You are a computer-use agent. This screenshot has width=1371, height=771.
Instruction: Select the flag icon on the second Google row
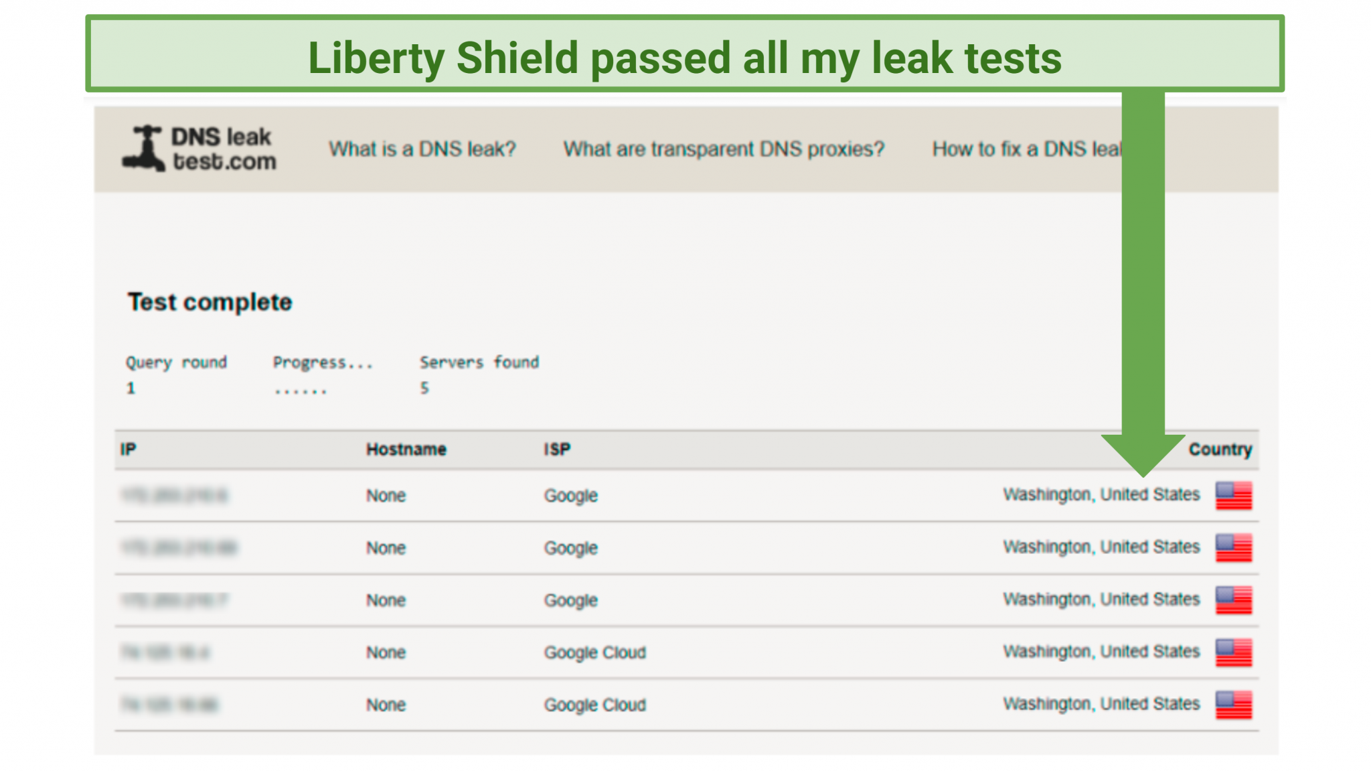1234,548
